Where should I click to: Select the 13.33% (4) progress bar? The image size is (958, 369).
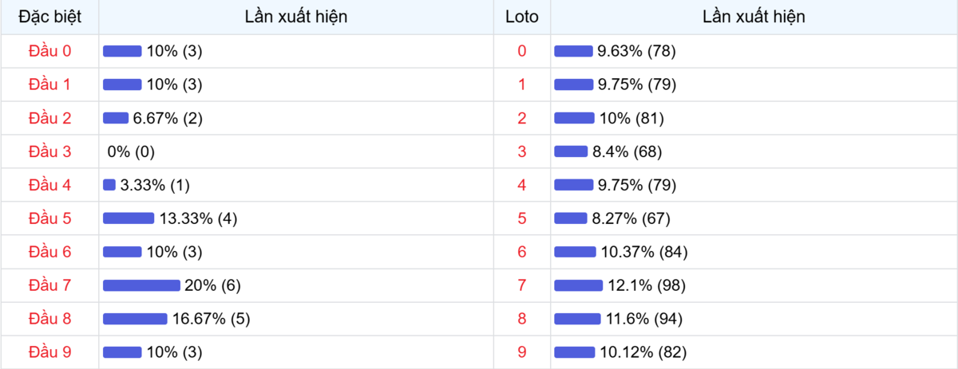(129, 218)
